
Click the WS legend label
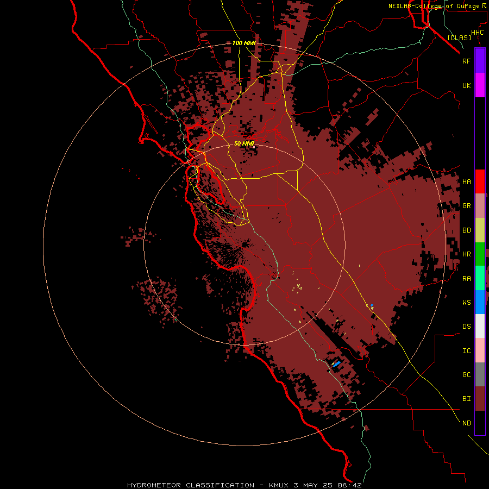coord(466,303)
